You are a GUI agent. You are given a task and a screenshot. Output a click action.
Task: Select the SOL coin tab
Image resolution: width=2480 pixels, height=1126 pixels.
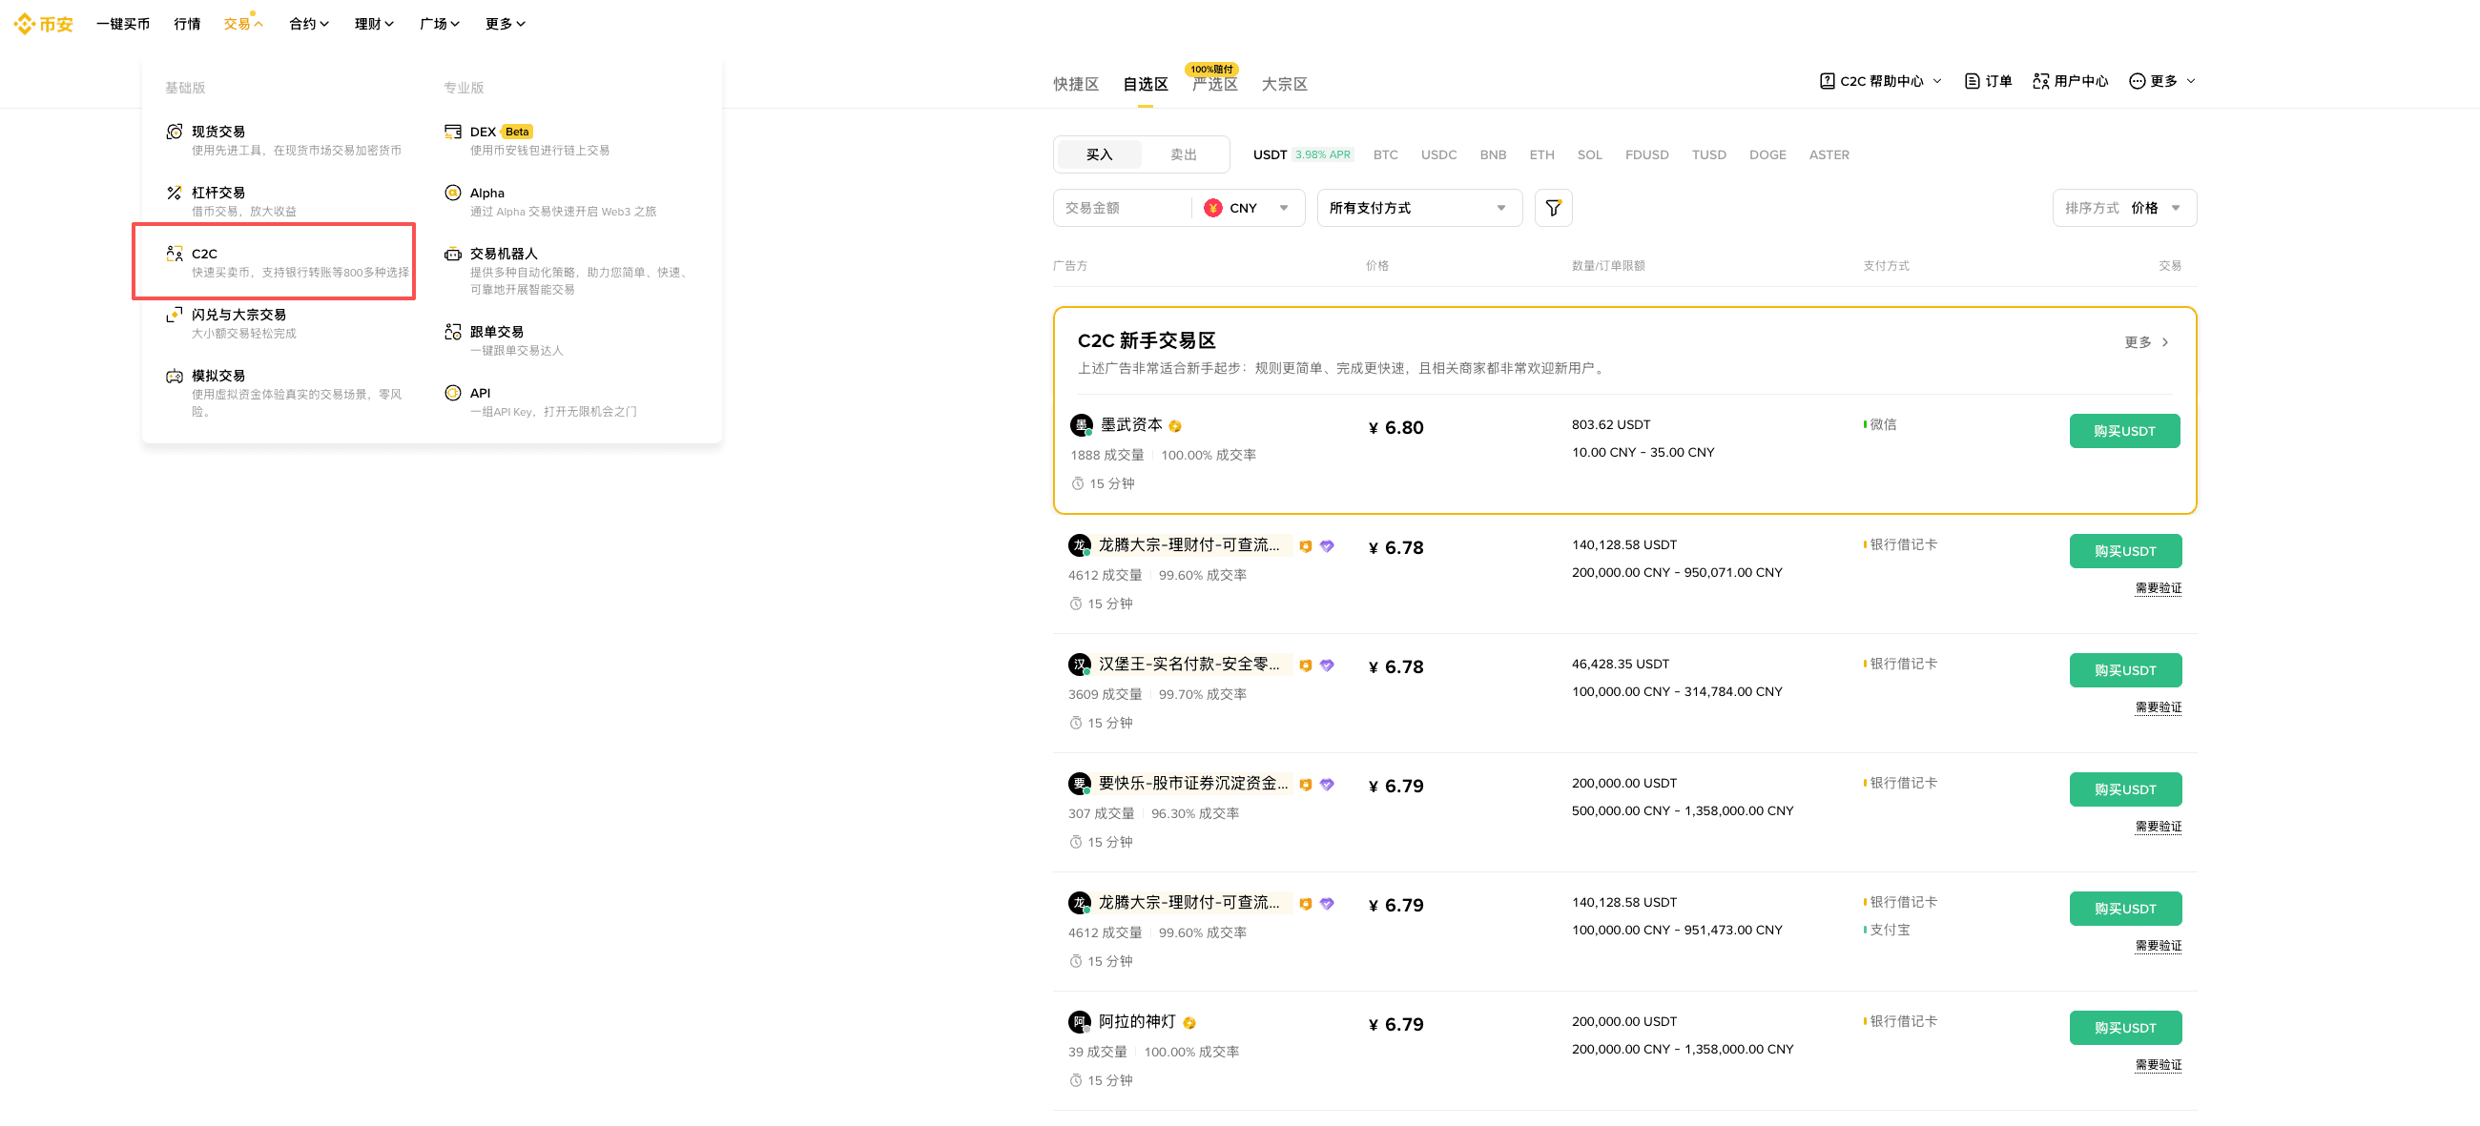(1589, 155)
